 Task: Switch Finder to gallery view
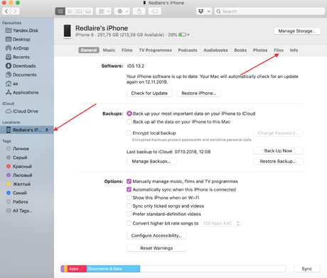pos(88,11)
